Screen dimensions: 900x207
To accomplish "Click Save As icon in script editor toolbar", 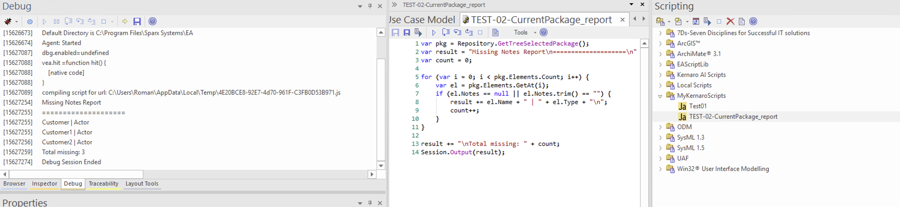I will (x=407, y=32).
